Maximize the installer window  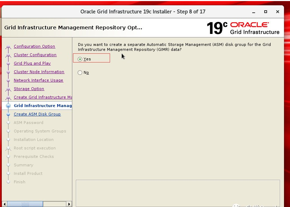click(x=266, y=12)
